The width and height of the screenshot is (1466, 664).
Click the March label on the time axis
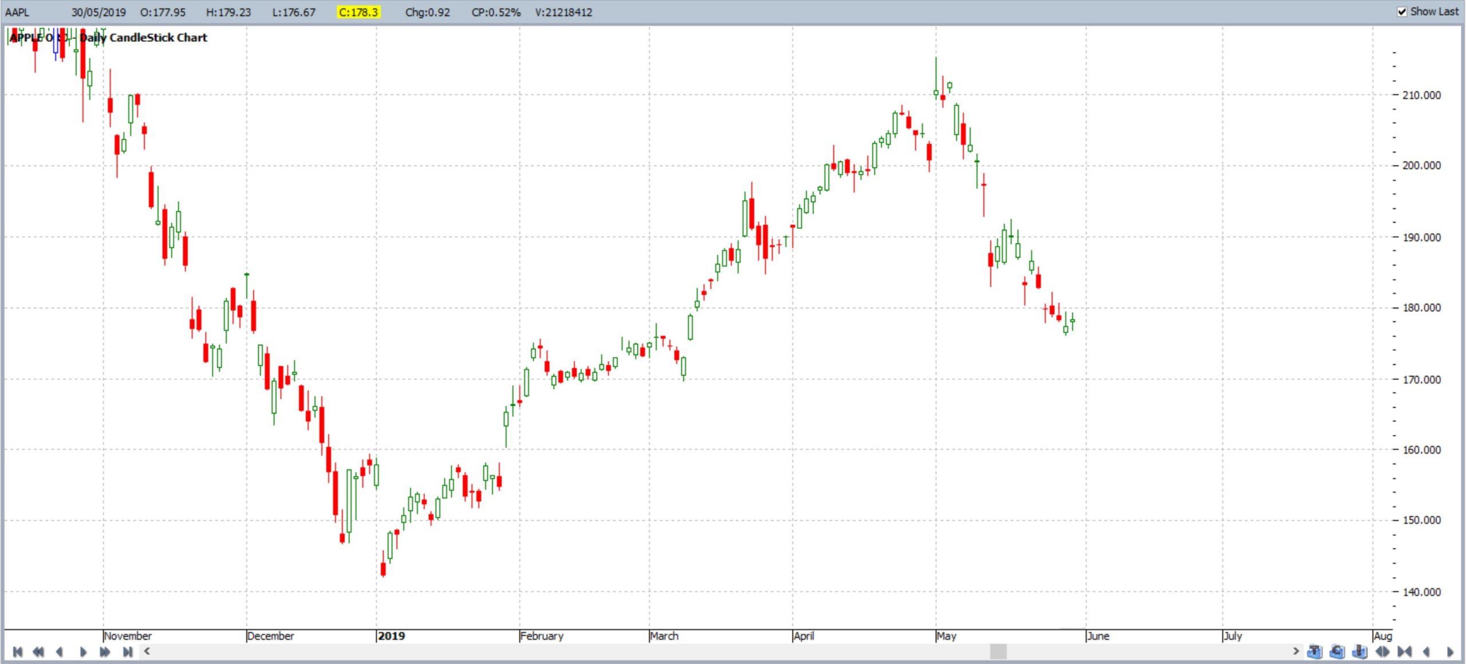664,636
